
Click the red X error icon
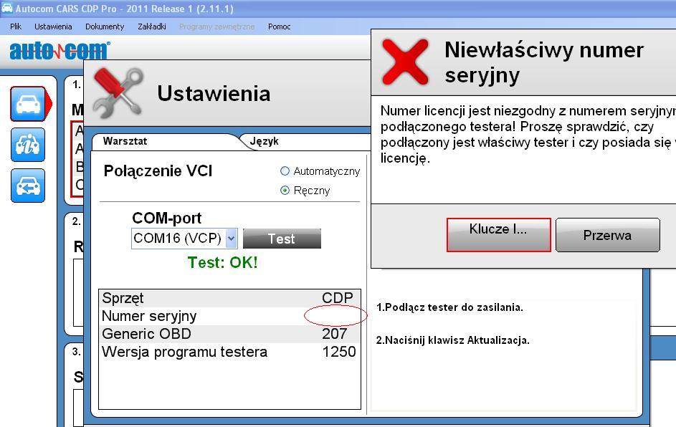coord(405,62)
